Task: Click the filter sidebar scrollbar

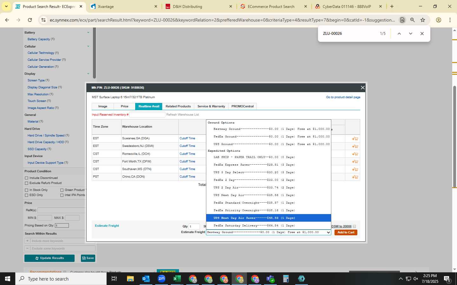Action: click(94, 53)
